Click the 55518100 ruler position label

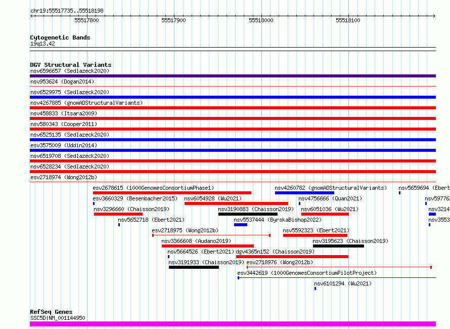[x=348, y=20]
